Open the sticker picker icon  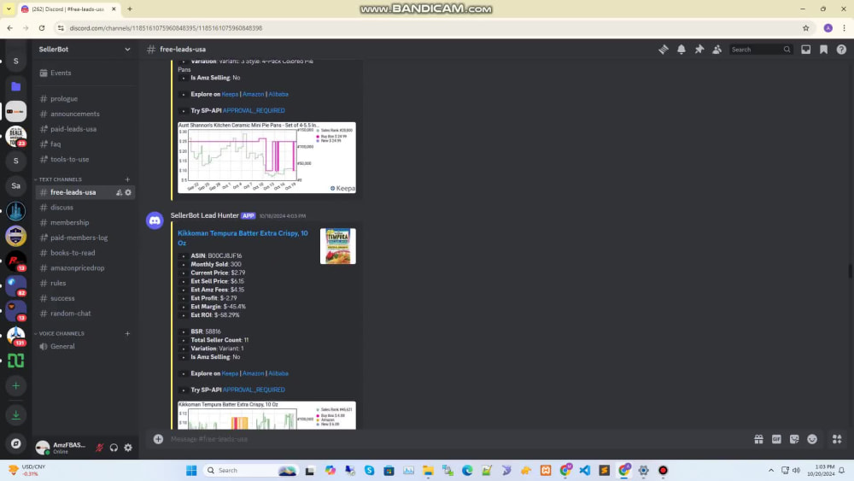coord(794,439)
